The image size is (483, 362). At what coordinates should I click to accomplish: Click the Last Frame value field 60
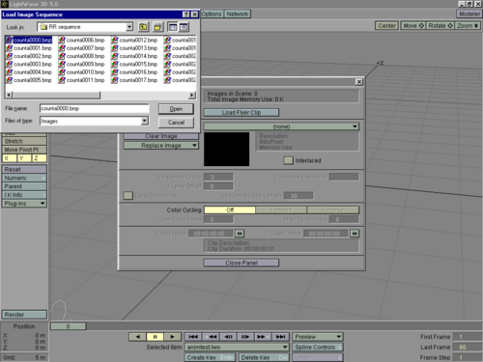pos(467,348)
